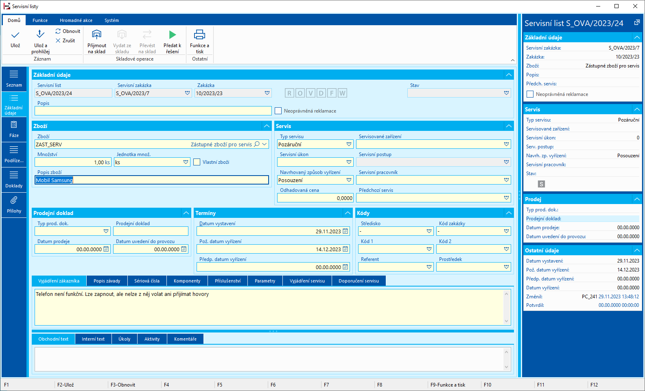
Task: Open Seznam in left sidebar
Action: [14, 78]
